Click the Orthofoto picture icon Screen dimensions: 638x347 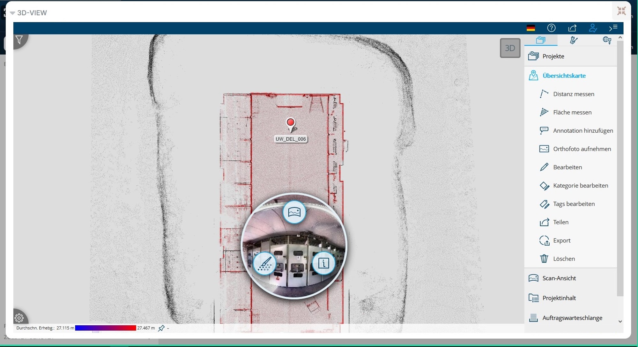click(544, 149)
